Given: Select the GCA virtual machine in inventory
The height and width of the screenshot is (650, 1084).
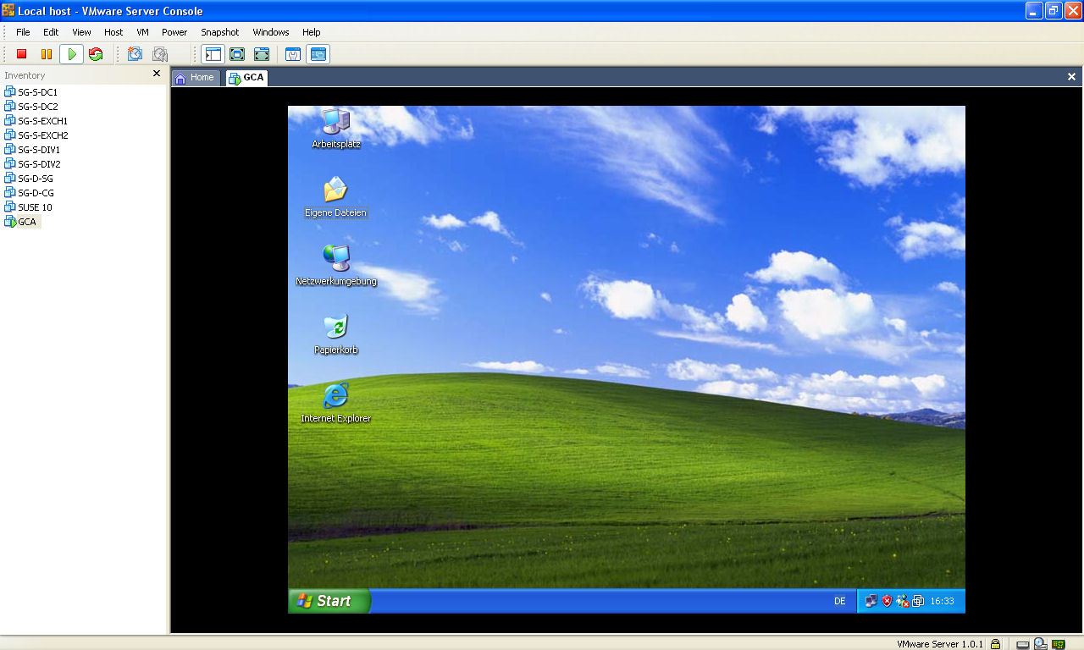Looking at the screenshot, I should (21, 222).
